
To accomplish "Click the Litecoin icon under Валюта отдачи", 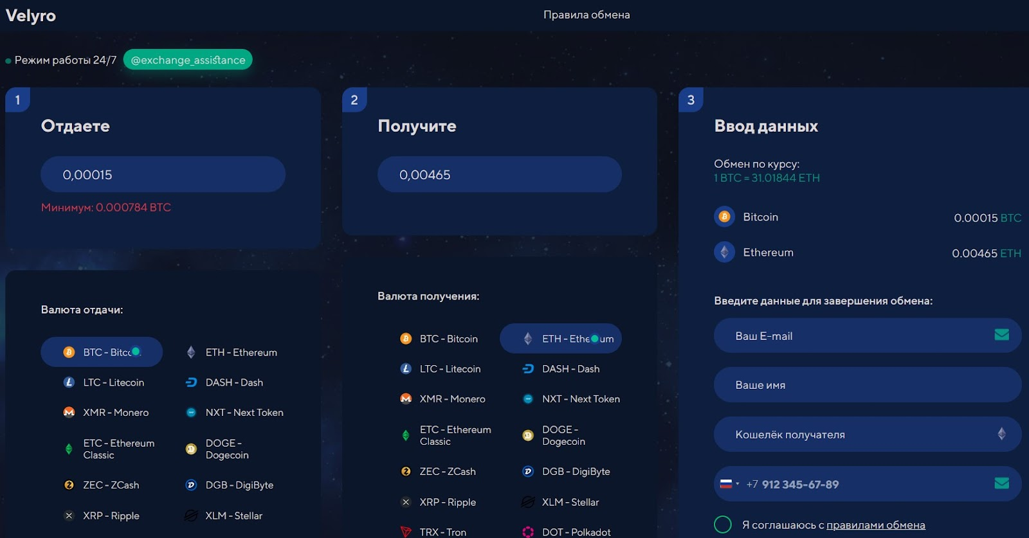I will tap(69, 382).
